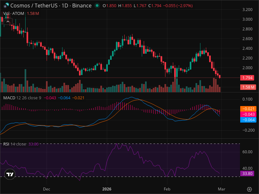
Task: Open symbol title Cosmos / TetherUS
Action: point(51,5)
